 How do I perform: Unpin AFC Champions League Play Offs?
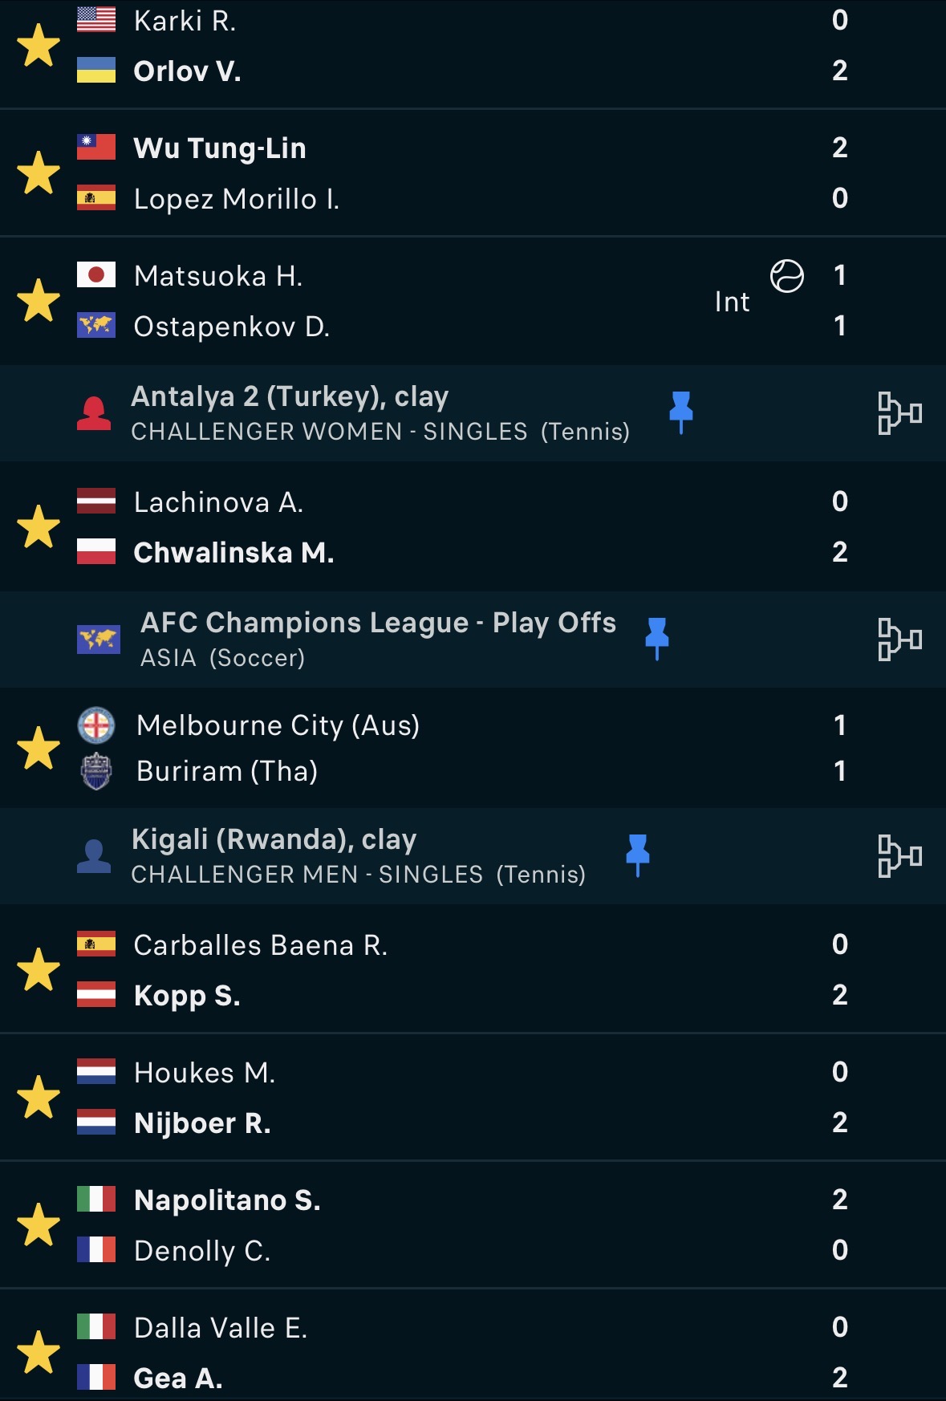pyautogui.click(x=656, y=639)
